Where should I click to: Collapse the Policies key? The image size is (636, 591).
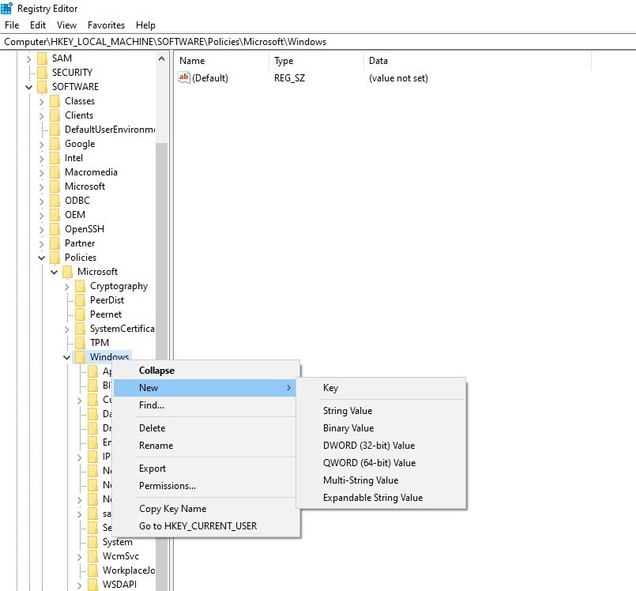pyautogui.click(x=41, y=258)
